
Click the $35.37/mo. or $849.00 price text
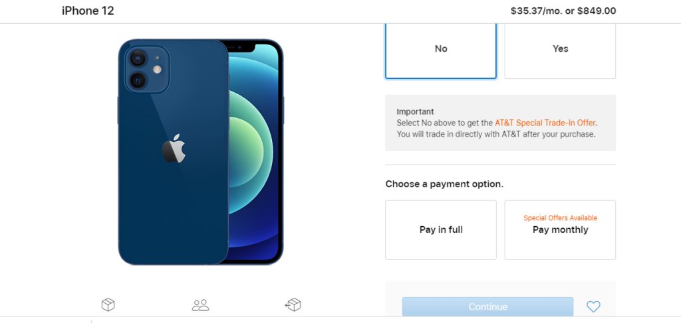[x=563, y=11]
